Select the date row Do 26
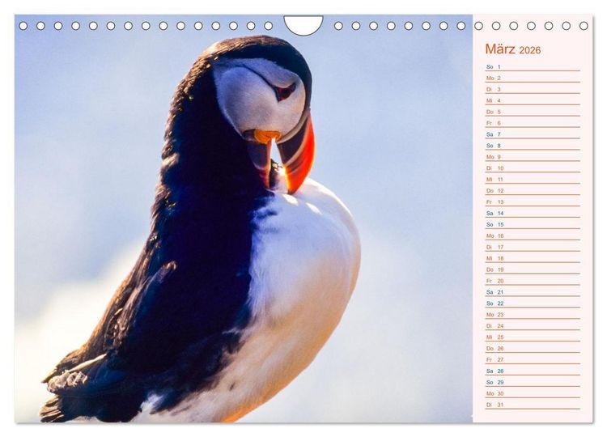Screen dimensions: 607x437 pyautogui.click(x=533, y=348)
